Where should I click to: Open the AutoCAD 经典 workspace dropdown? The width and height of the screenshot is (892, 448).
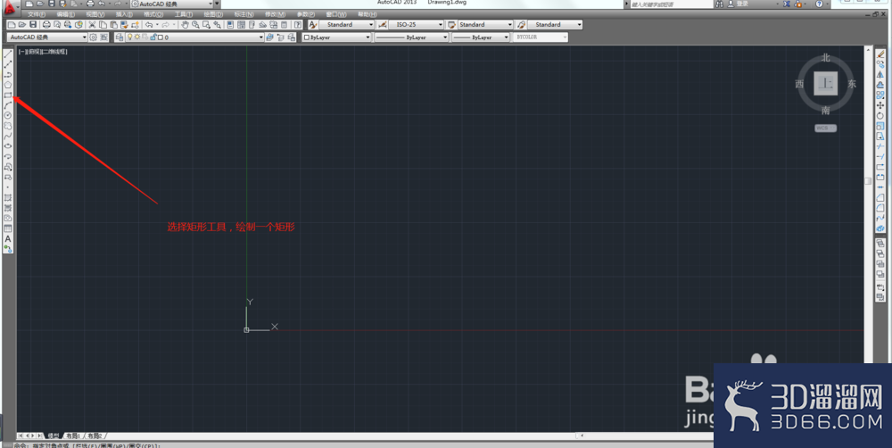[x=47, y=37]
